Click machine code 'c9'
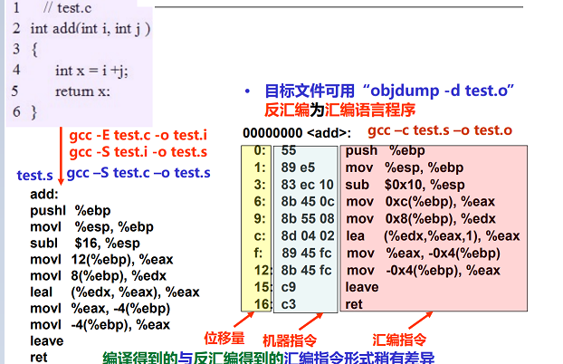This screenshot has width=563, height=364. [289, 287]
